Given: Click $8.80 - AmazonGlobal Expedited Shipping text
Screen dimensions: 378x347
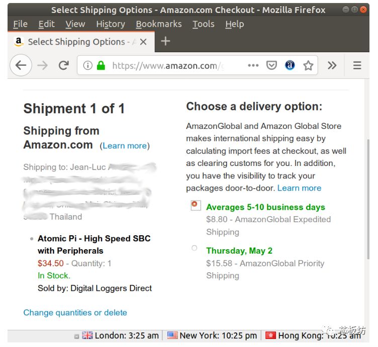Looking at the screenshot, I should click(x=268, y=226).
